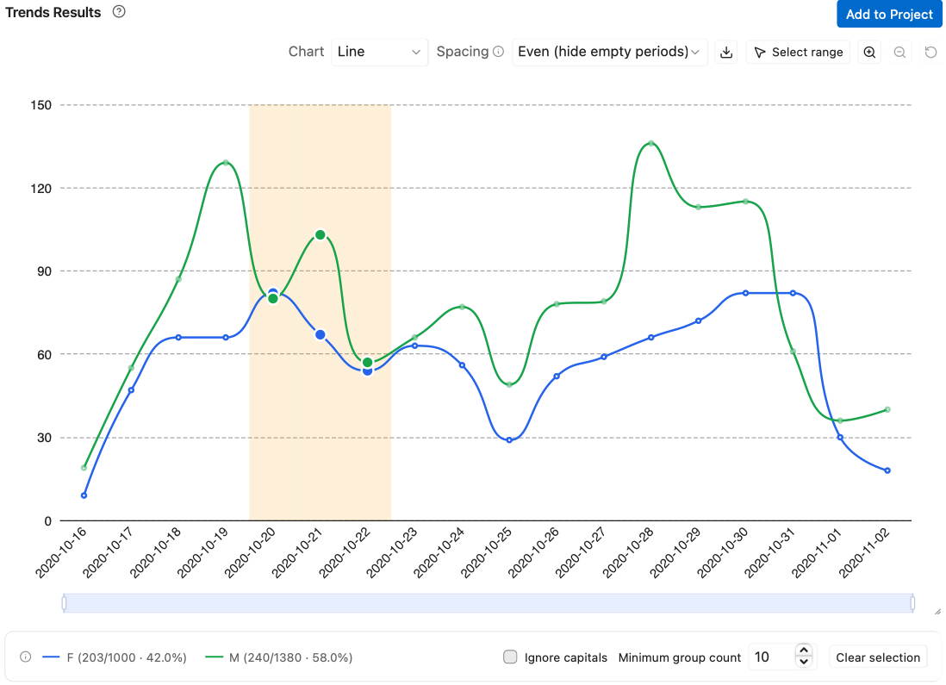This screenshot has width=946, height=685.
Task: Click the left handle of the range slider
Action: (x=64, y=603)
